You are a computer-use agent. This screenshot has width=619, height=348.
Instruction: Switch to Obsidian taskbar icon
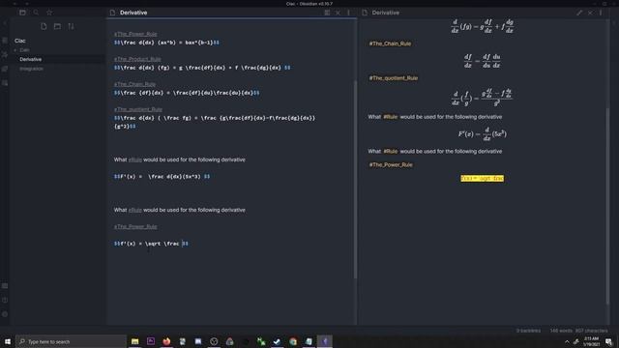[x=325, y=341]
